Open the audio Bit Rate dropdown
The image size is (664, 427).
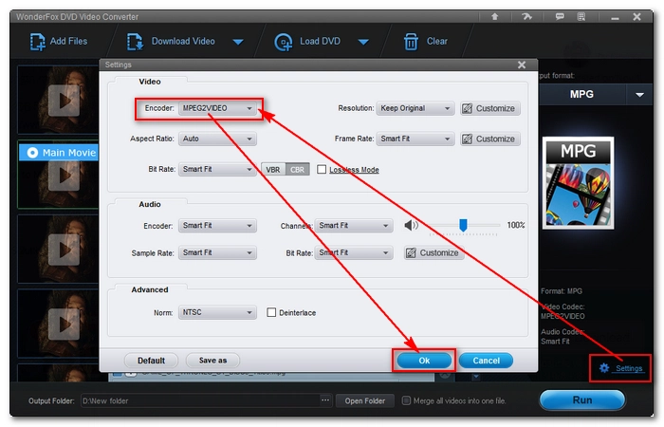pos(354,253)
